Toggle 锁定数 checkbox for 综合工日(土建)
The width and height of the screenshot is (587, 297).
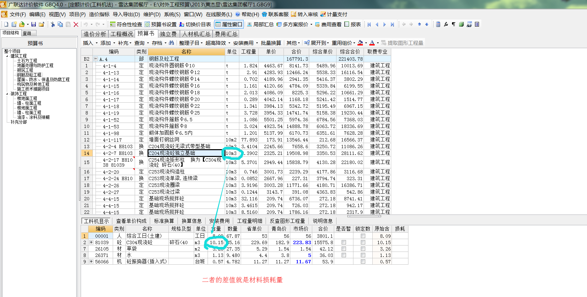(x=363, y=236)
